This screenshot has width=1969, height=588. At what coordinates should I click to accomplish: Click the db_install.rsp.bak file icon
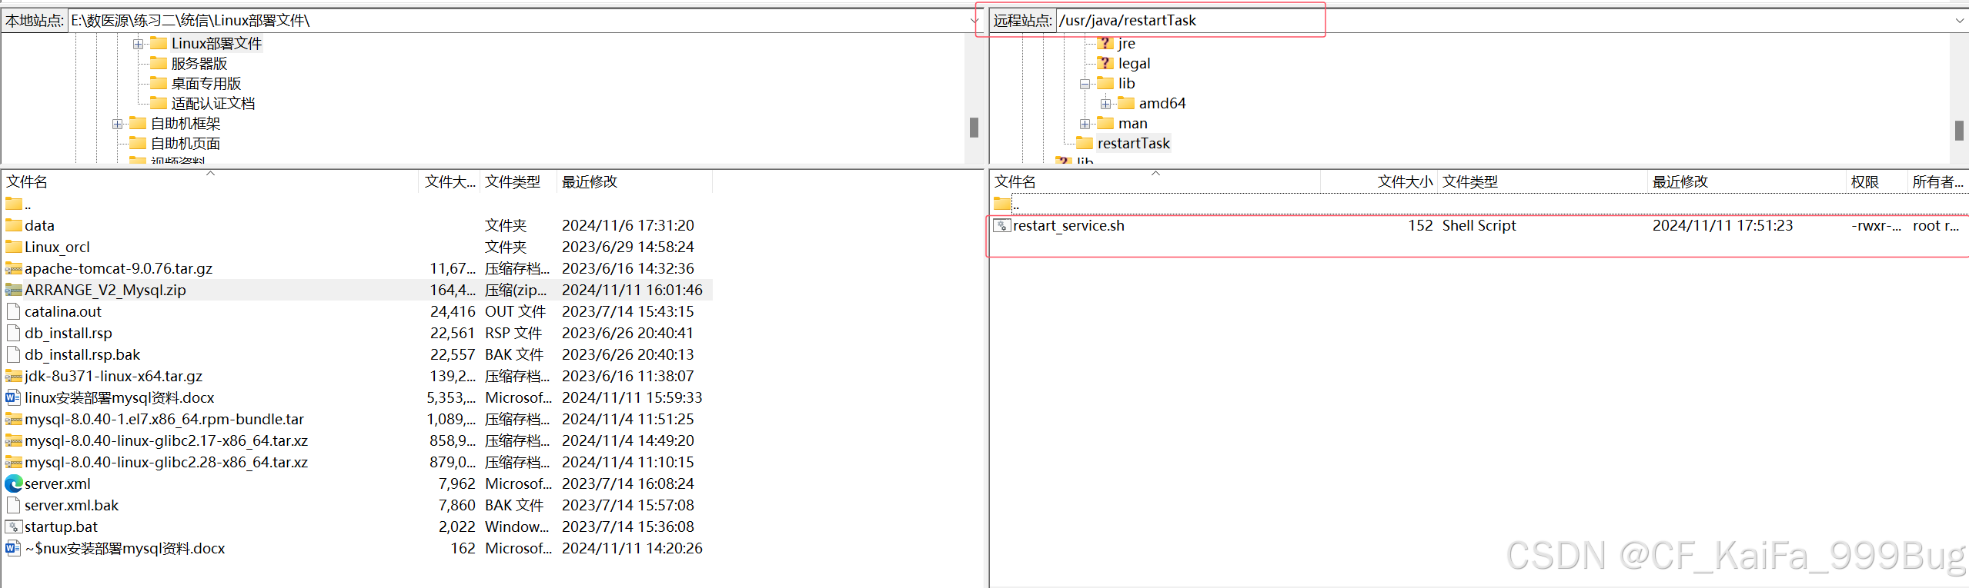click(14, 354)
